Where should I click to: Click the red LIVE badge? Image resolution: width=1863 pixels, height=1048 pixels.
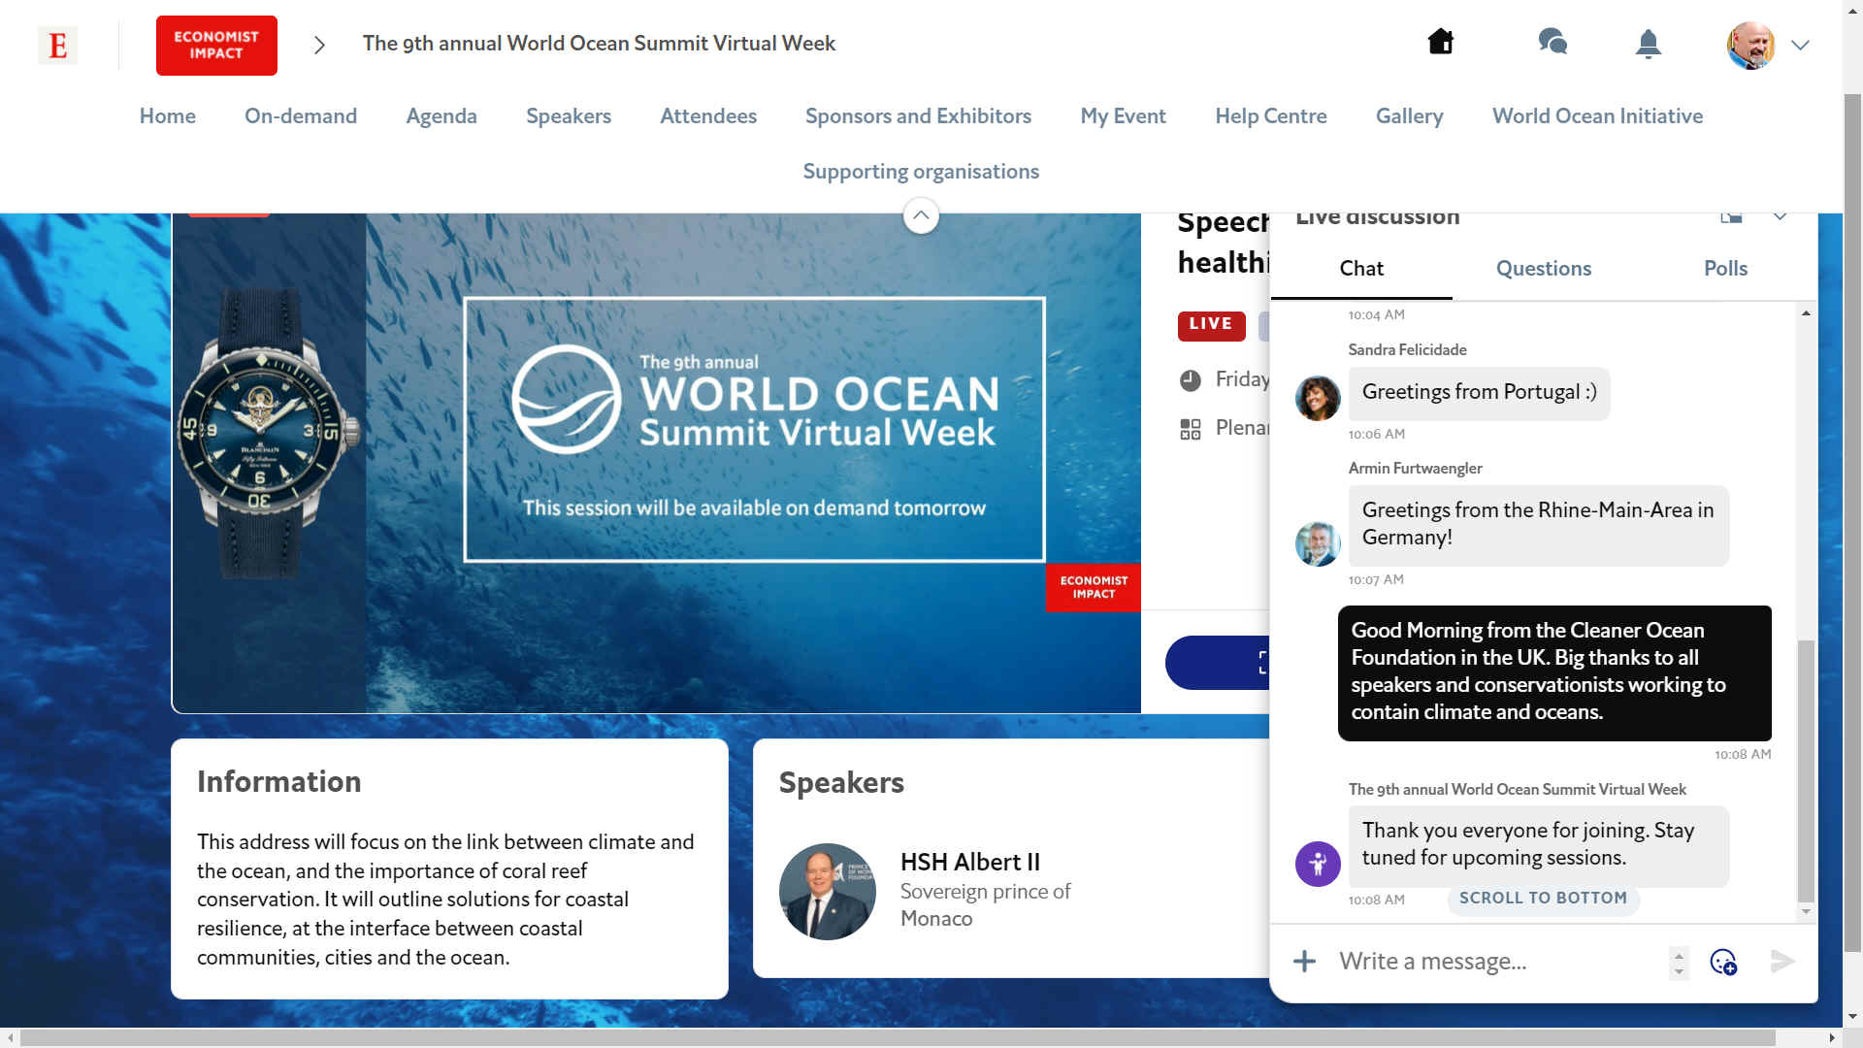click(x=1211, y=325)
